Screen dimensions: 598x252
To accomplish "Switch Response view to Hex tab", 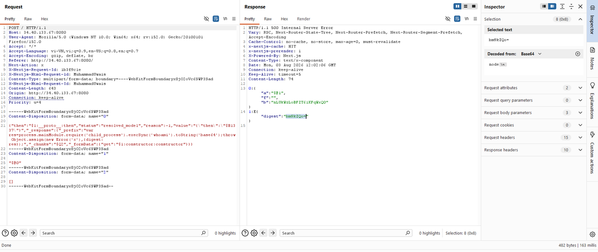I will (284, 19).
